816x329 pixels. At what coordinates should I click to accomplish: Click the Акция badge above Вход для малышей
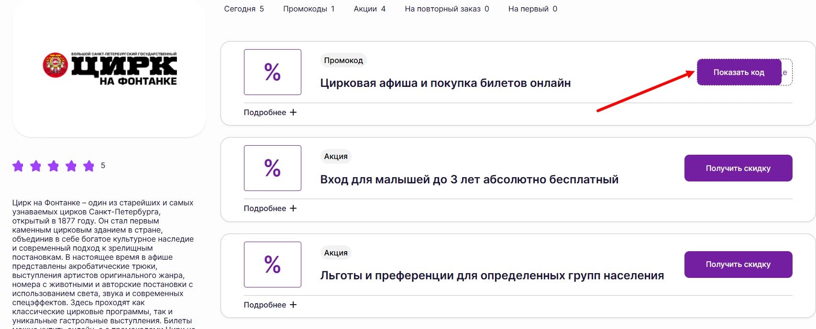(x=336, y=156)
